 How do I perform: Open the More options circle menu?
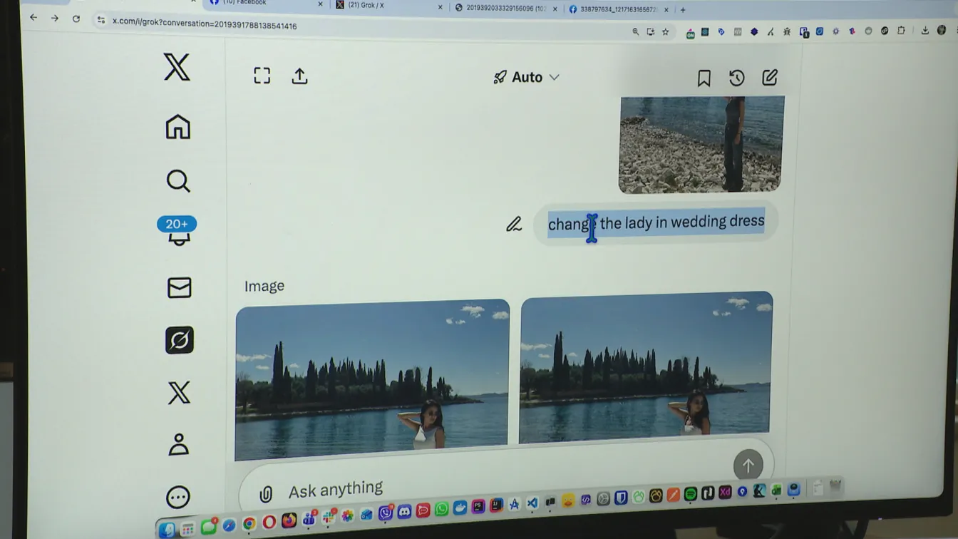tap(178, 497)
